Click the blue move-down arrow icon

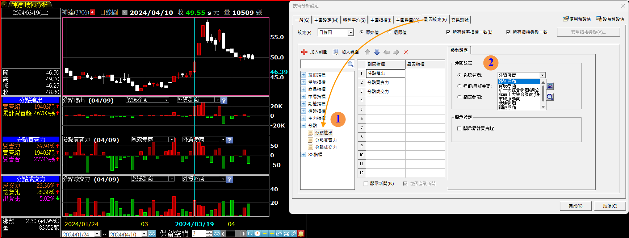click(377, 52)
